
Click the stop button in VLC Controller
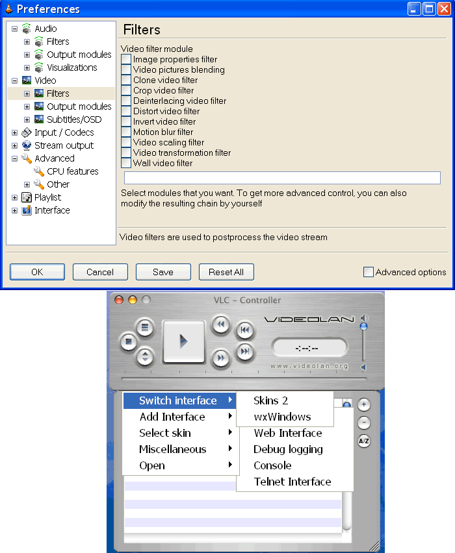129,341
